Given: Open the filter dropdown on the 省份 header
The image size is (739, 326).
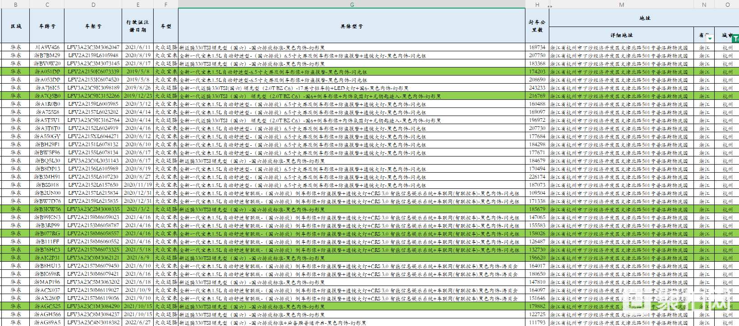Looking at the screenshot, I should [710, 39].
